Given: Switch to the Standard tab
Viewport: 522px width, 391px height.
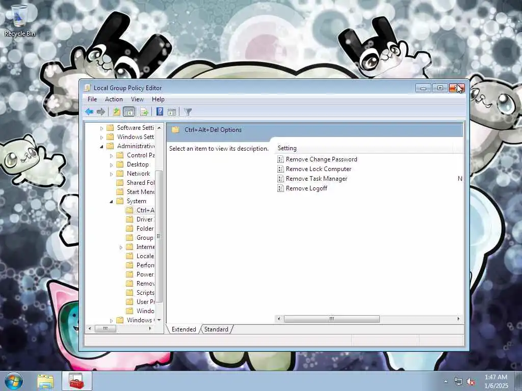Looking at the screenshot, I should (x=216, y=329).
